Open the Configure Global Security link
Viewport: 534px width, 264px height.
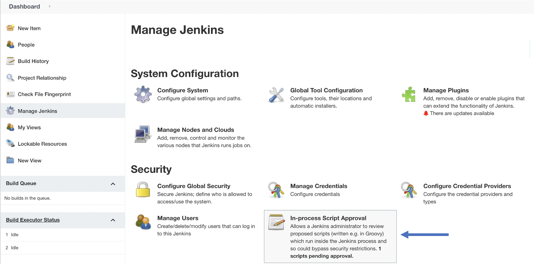pos(194,186)
